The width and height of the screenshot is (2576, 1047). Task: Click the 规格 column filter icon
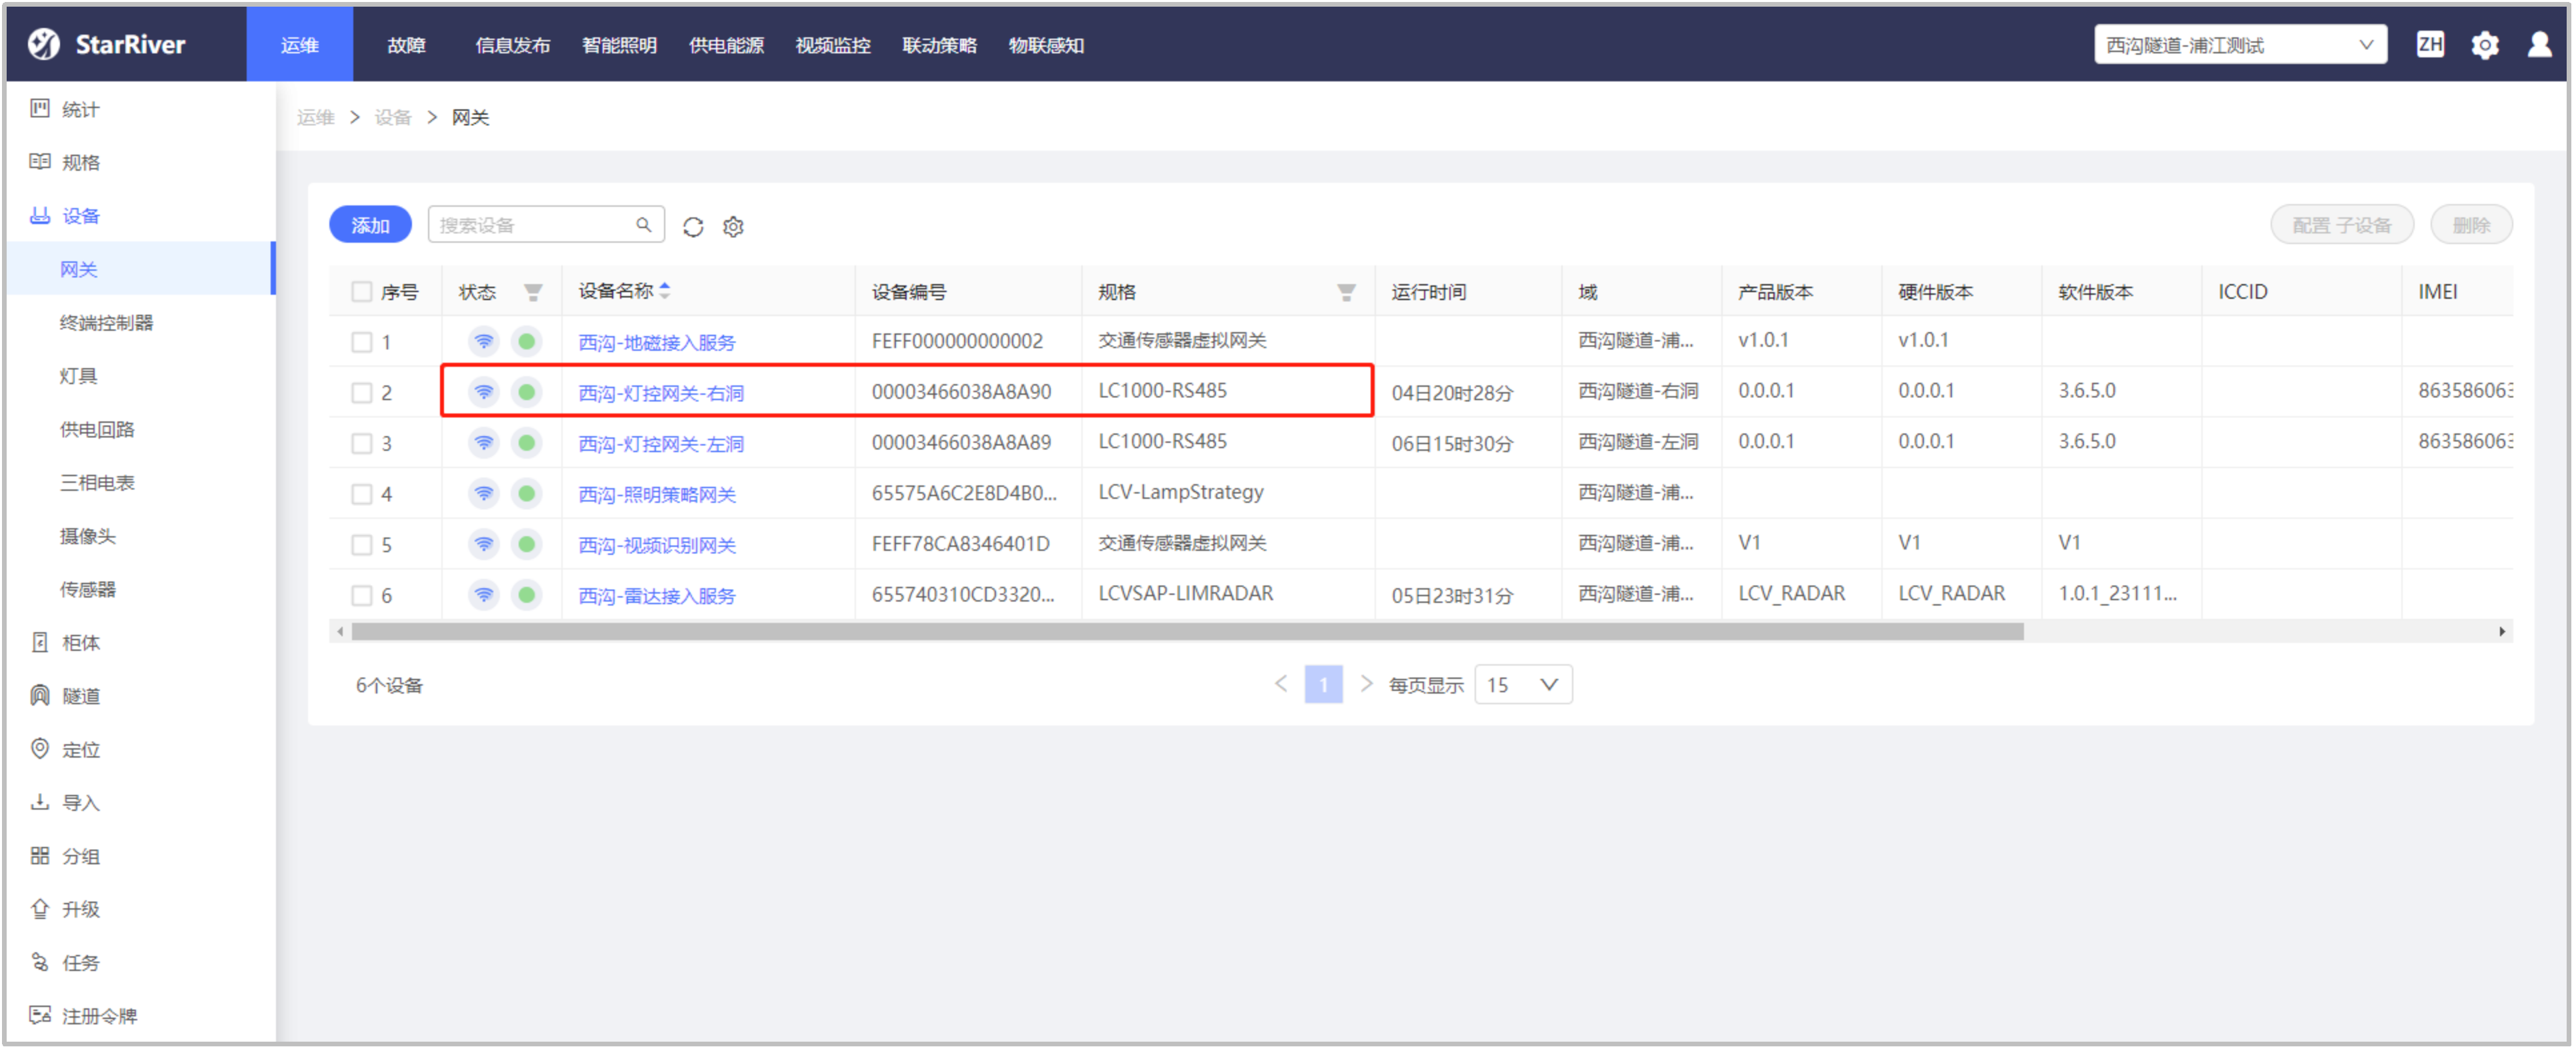(1346, 292)
